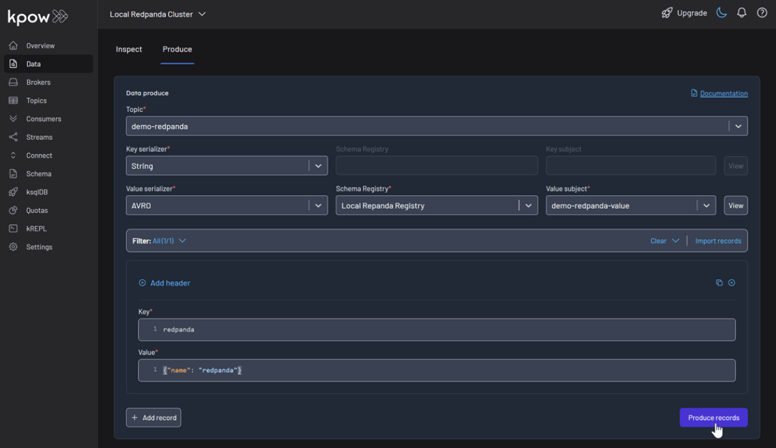Expand the Local Redpanda Cluster selector
Viewport: 776px width, 448px height.
pyautogui.click(x=158, y=13)
